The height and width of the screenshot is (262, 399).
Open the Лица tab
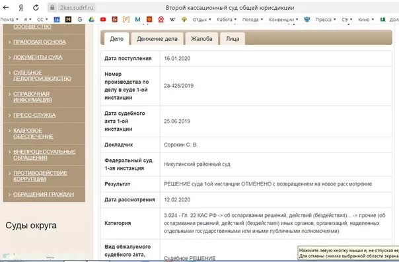[x=233, y=39]
